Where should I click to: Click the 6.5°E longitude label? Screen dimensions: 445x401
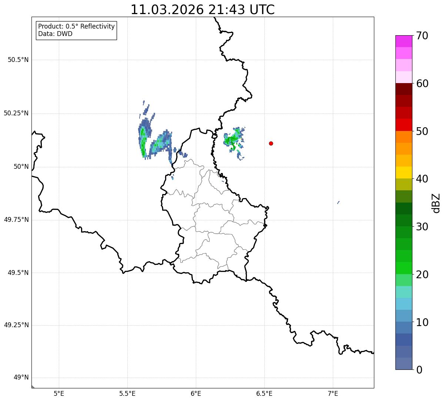click(x=264, y=393)
